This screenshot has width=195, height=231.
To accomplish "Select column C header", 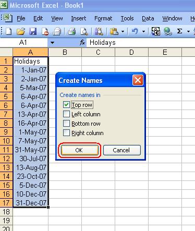I will (98, 52).
